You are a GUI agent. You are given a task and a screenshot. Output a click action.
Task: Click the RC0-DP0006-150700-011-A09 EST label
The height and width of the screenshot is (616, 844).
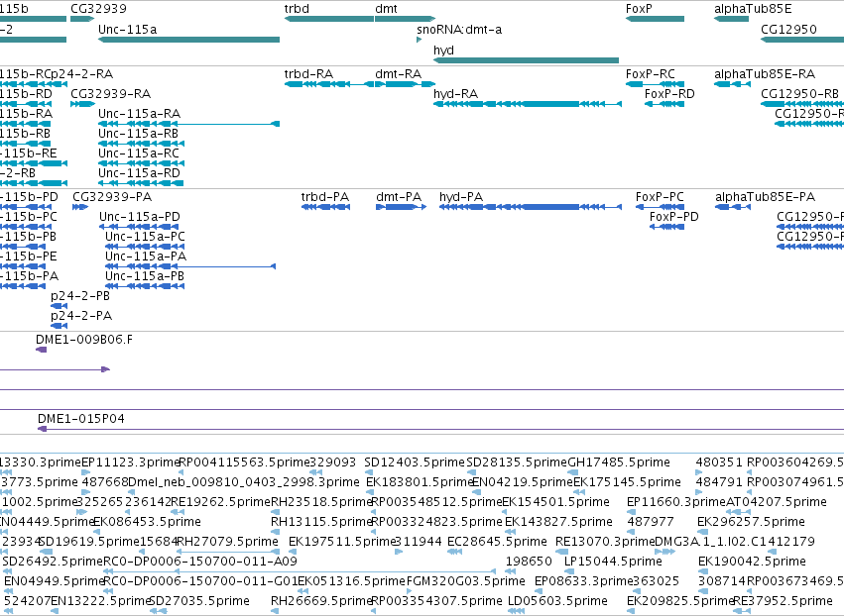(199, 562)
